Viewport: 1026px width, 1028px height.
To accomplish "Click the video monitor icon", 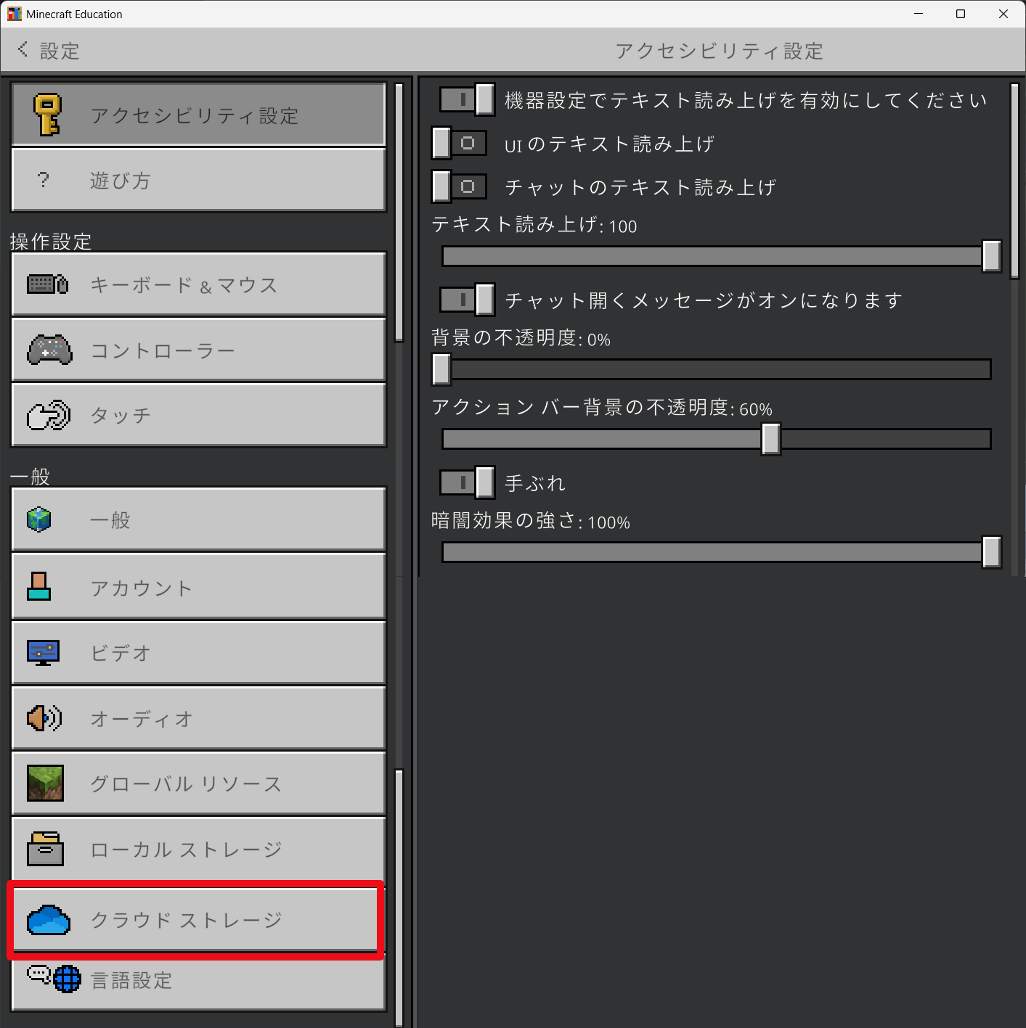I will [44, 652].
